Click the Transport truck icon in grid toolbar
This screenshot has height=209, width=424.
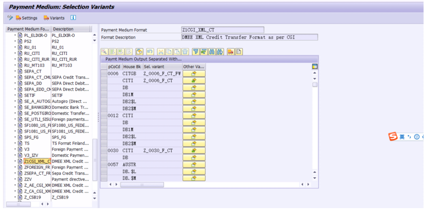tap(230, 51)
